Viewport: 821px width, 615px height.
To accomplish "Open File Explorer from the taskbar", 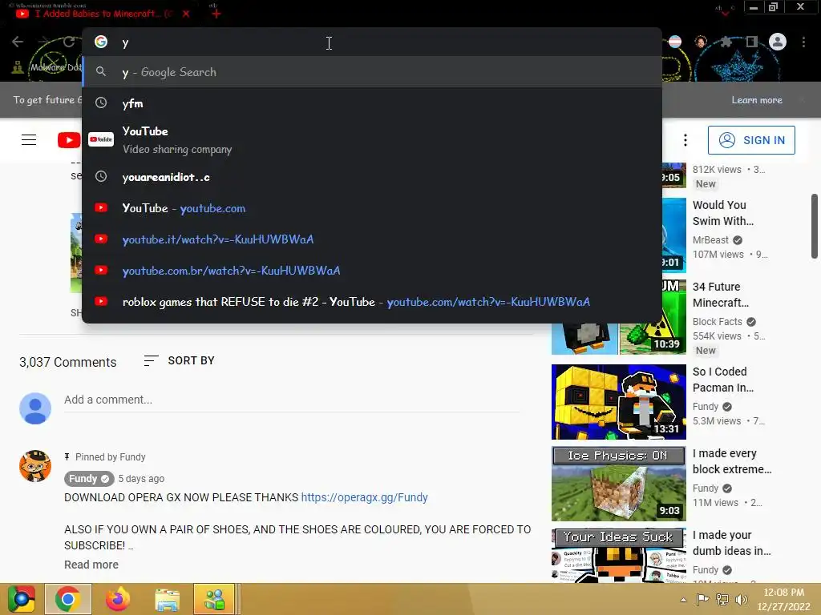I will 167,600.
